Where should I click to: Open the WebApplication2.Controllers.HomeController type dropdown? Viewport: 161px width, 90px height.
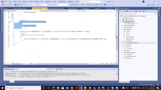(60, 11)
